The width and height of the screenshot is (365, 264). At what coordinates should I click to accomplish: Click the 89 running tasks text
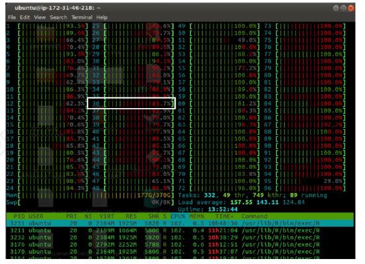click(309, 195)
